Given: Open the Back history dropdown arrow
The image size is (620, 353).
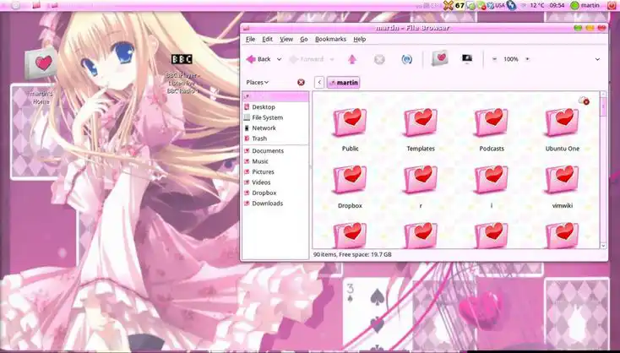Looking at the screenshot, I should tap(279, 59).
